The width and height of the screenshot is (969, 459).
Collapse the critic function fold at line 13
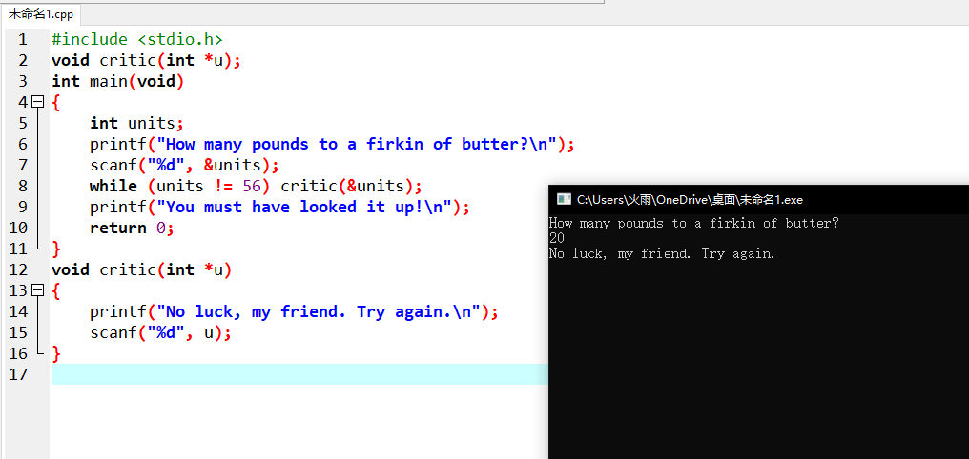(x=38, y=289)
